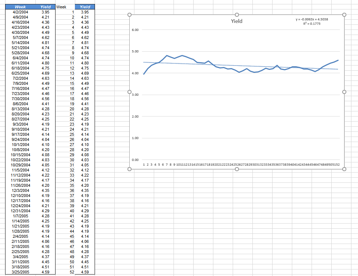Image resolution: width=358 pixels, height=276 pixels.
Task: Select the date cell 10/22/2004
Action: coord(20,160)
